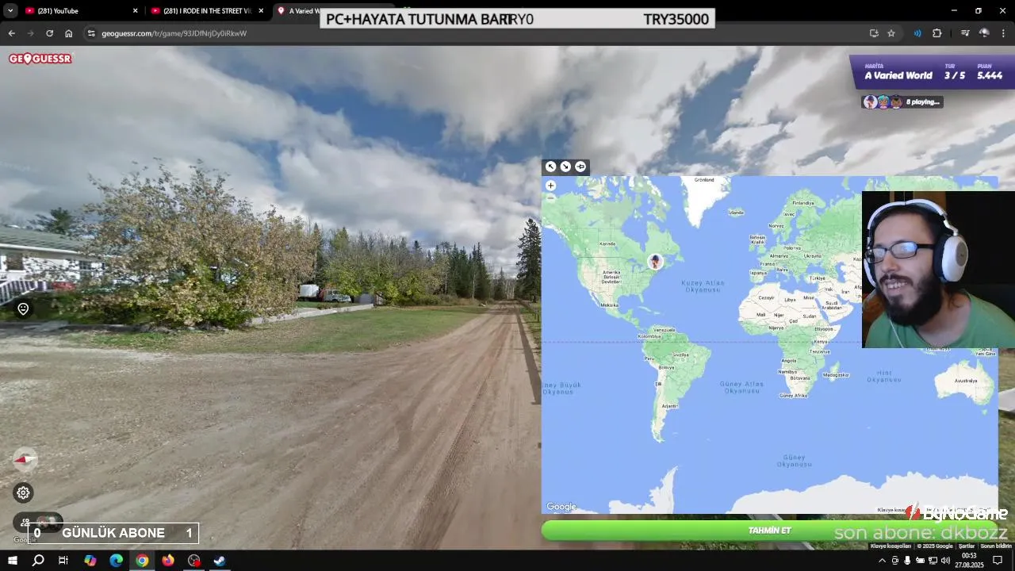This screenshot has height=571, width=1015.
Task: Enlarge the guess map with arrow icon
Action: [x=550, y=167]
